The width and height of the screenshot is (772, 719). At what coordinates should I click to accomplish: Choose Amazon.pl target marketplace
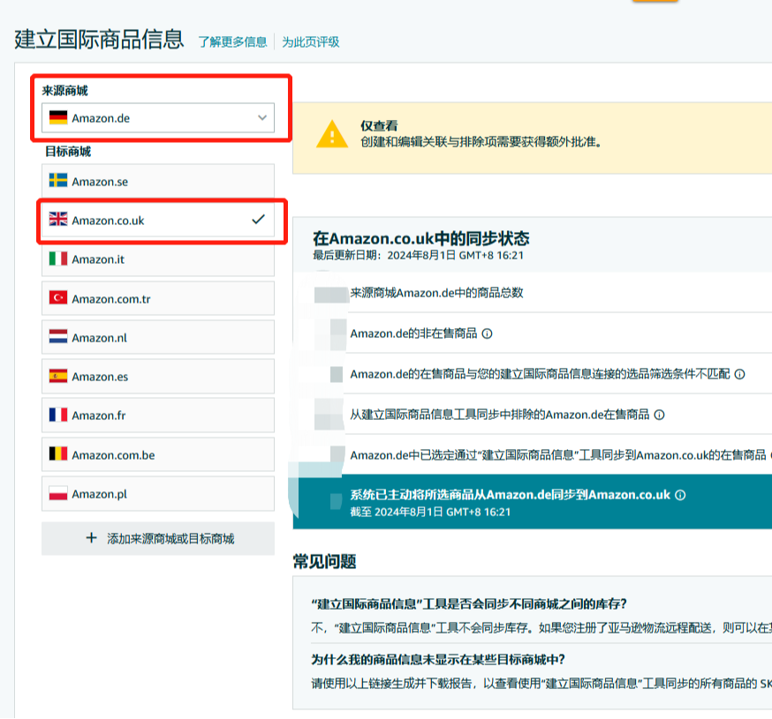[x=158, y=494]
